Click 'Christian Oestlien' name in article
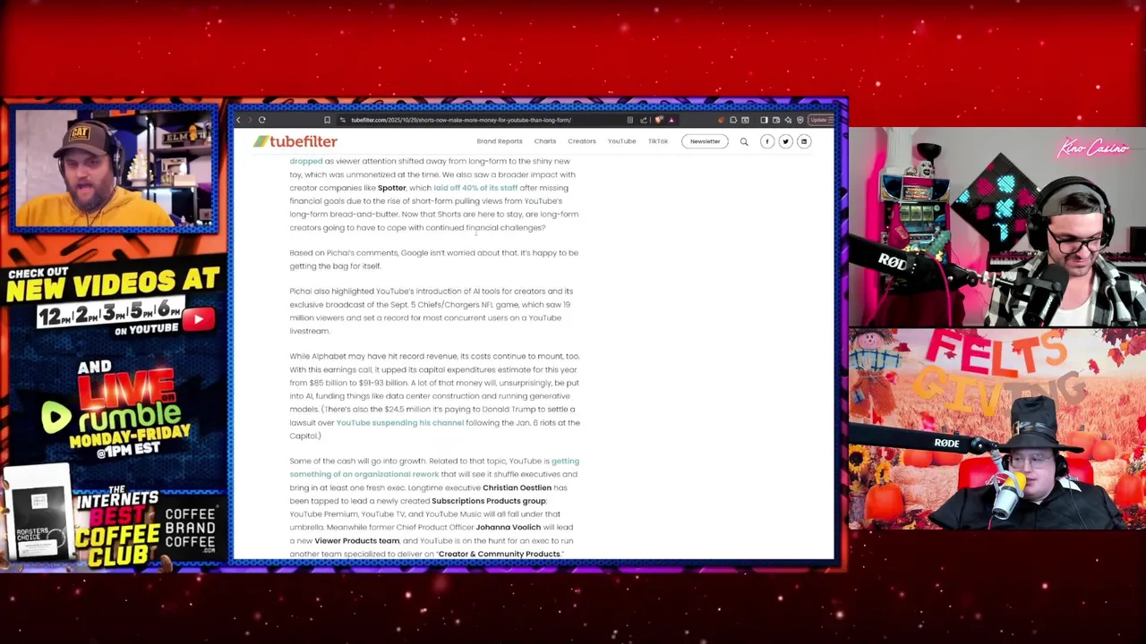Viewport: 1146px width, 644px height. click(x=517, y=487)
